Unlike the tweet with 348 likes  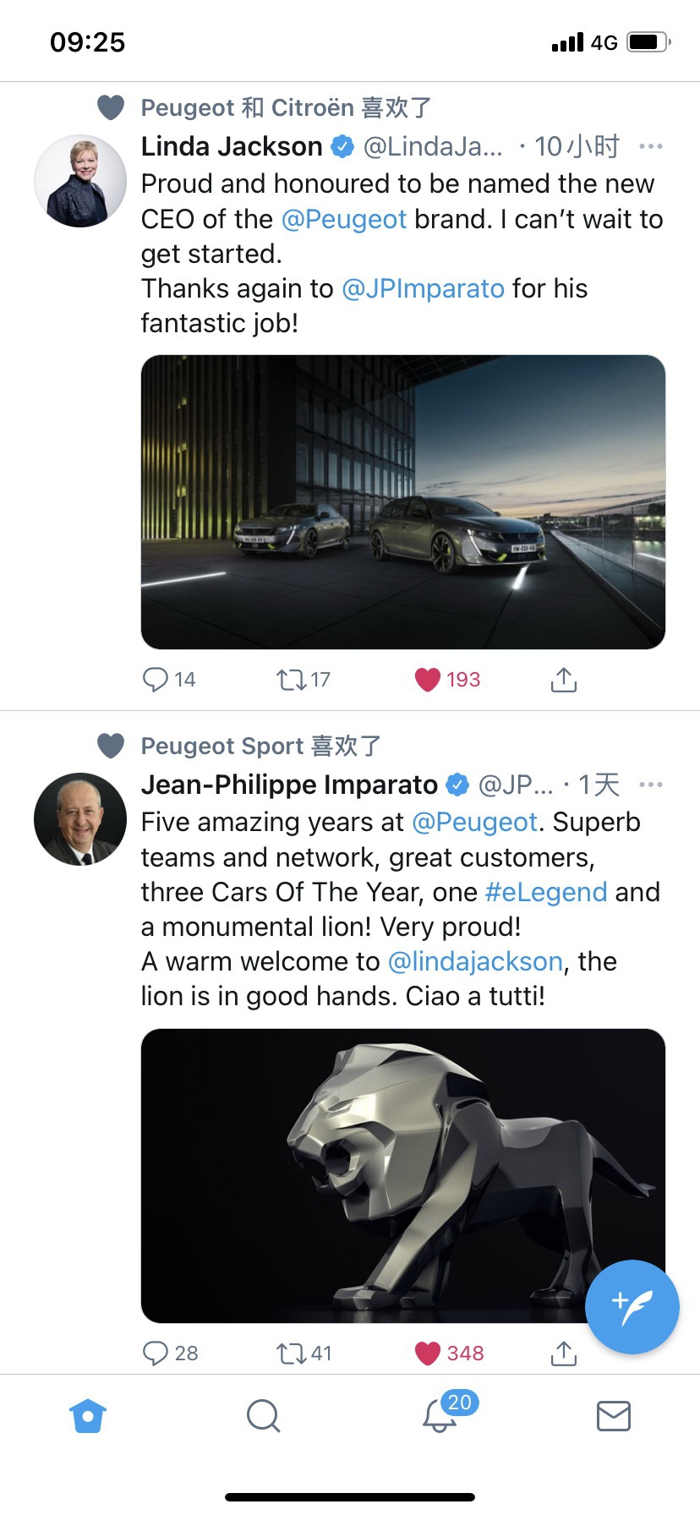click(428, 1354)
